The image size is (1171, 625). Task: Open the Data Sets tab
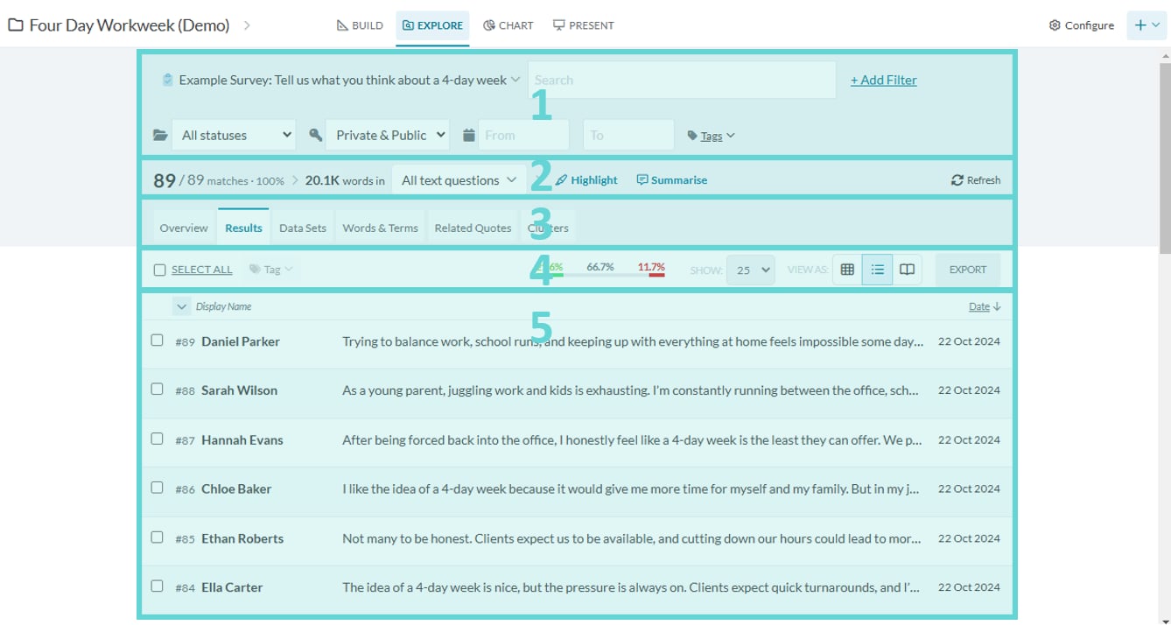click(x=303, y=228)
